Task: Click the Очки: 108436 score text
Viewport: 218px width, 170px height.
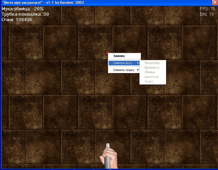Action: [x=17, y=20]
